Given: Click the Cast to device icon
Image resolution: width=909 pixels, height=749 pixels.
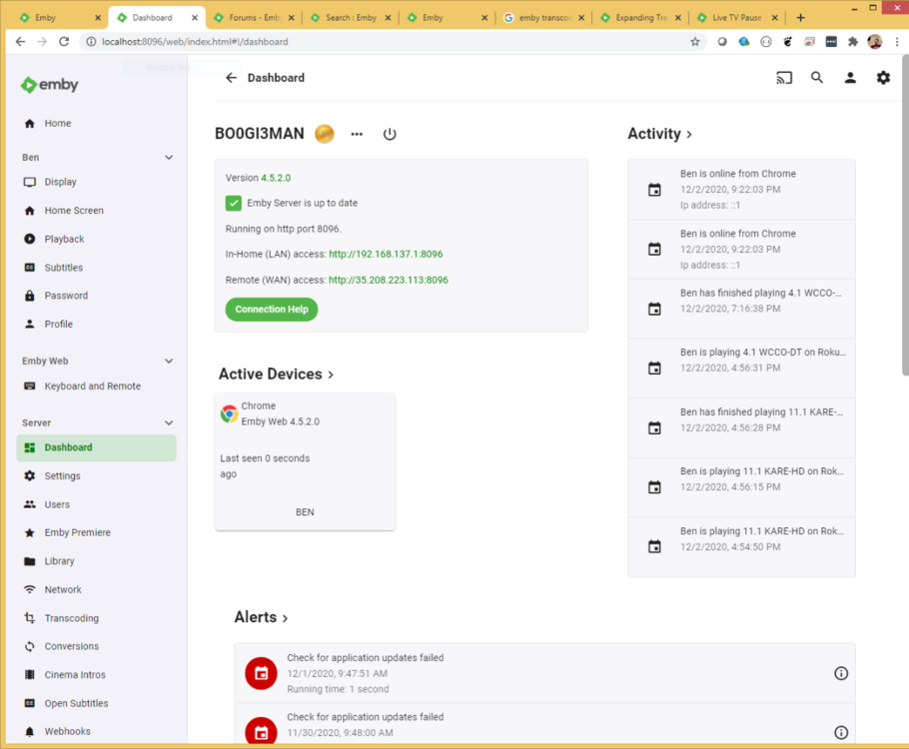Looking at the screenshot, I should point(784,78).
